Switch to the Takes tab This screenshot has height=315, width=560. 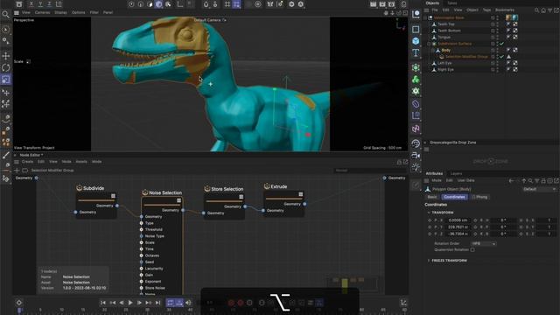452,3
